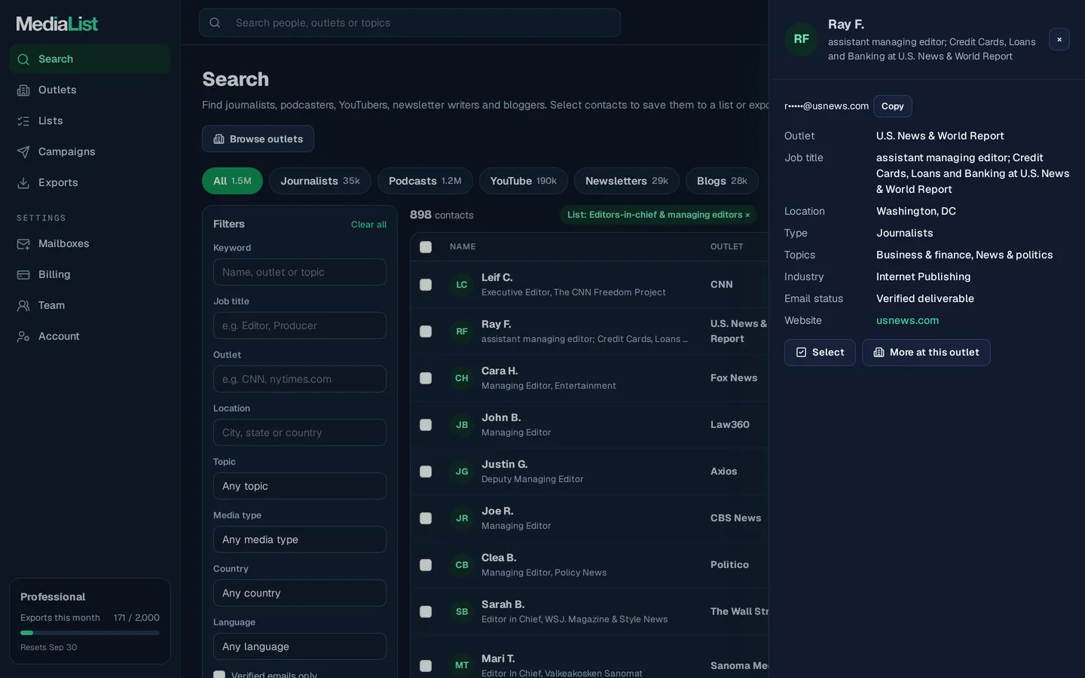Open the Any country dropdown
This screenshot has height=678, width=1085.
(x=300, y=593)
